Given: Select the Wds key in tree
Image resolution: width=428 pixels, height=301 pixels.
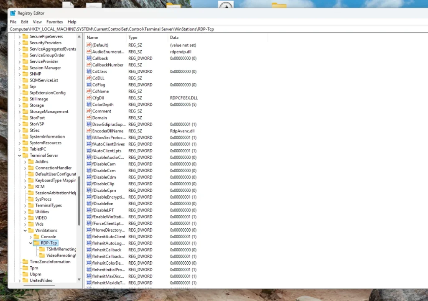Looking at the screenshot, I should pos(39,224).
